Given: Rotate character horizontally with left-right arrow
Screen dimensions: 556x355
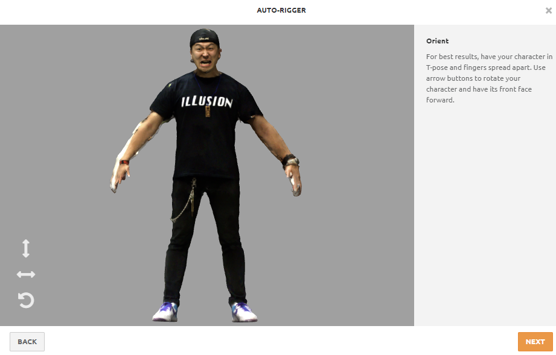Looking at the screenshot, I should click(26, 274).
